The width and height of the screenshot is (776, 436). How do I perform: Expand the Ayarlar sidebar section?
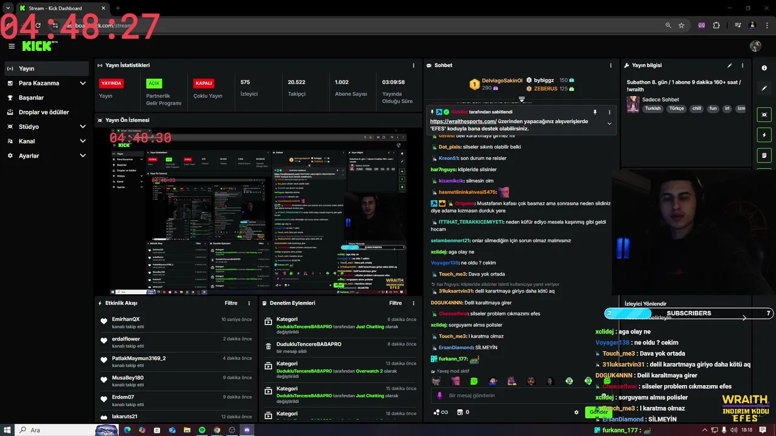(x=46, y=156)
